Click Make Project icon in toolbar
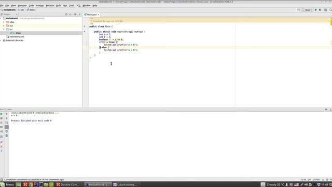Viewport: 332px width, 187px height. pos(299,10)
